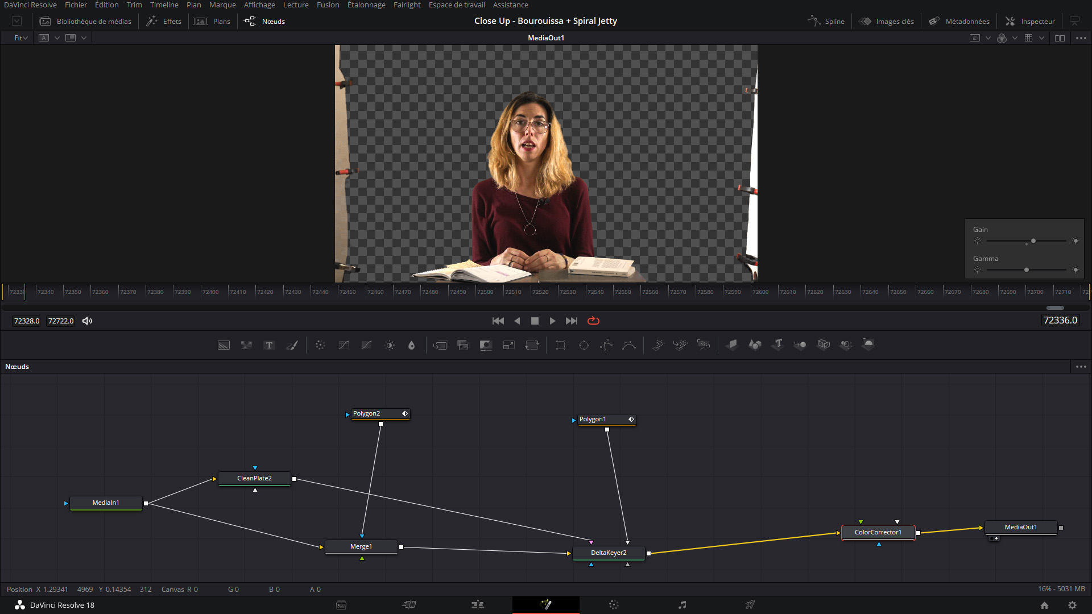Play the composition forward
This screenshot has height=614, width=1092.
click(x=552, y=321)
